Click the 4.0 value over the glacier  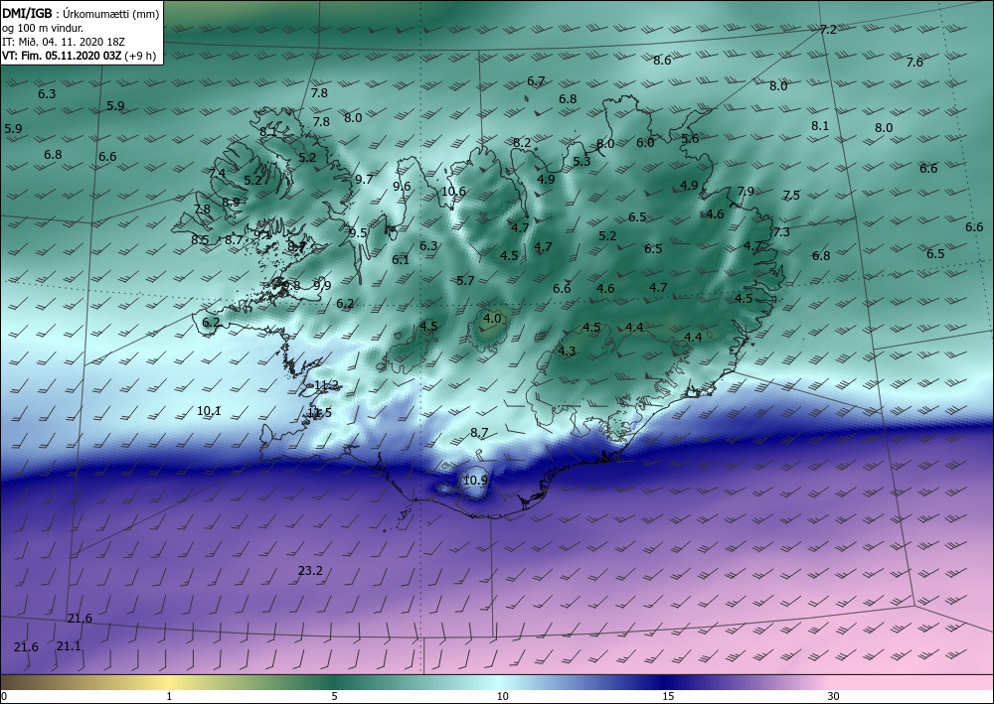point(492,319)
